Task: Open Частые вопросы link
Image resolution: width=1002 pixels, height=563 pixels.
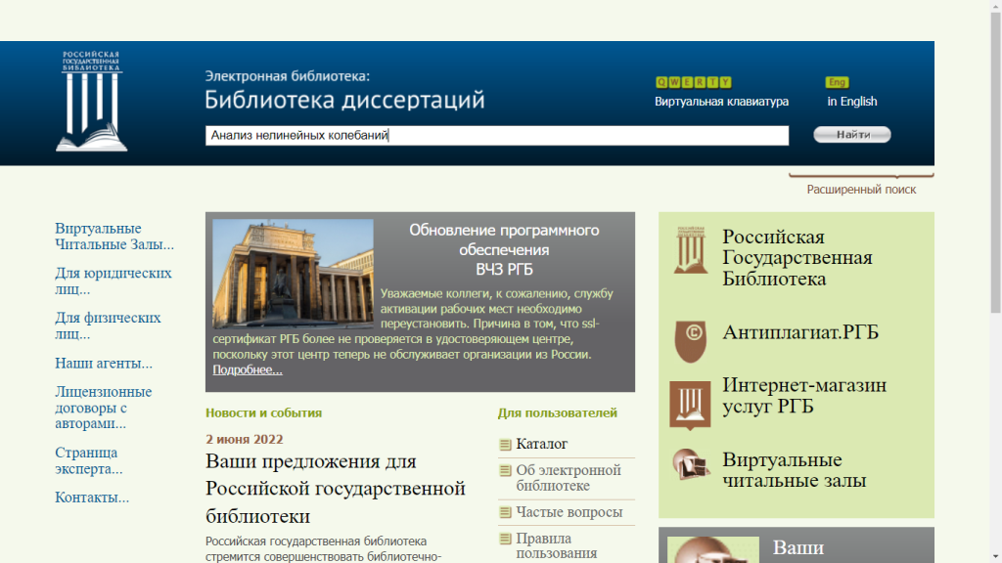Action: 569,512
